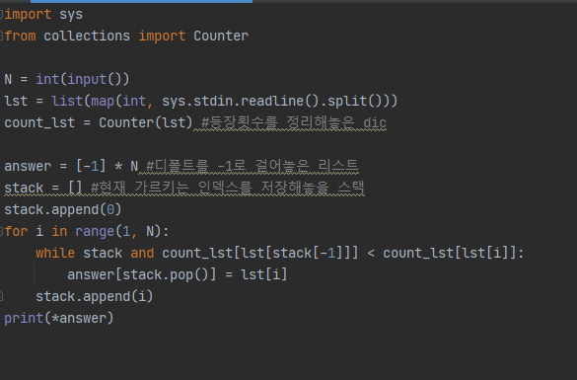Click 'answer[stack.pop()] = lst[i]' statement
Image resolution: width=577 pixels, height=380 pixels.
coord(177,275)
